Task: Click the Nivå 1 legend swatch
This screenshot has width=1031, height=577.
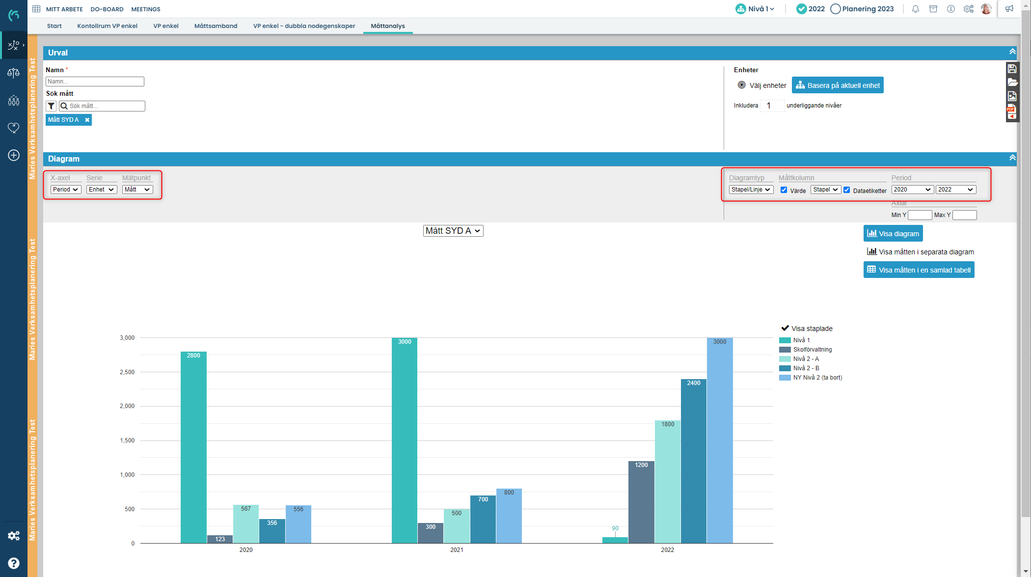Action: (785, 340)
